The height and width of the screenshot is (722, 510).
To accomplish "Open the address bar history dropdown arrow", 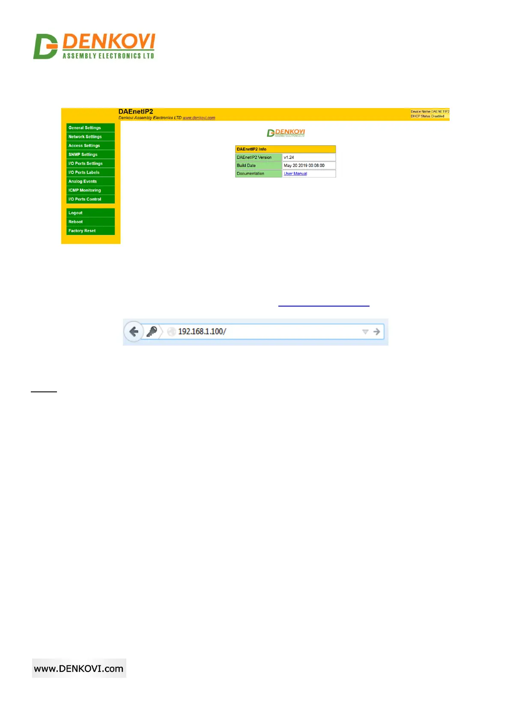I will click(365, 332).
